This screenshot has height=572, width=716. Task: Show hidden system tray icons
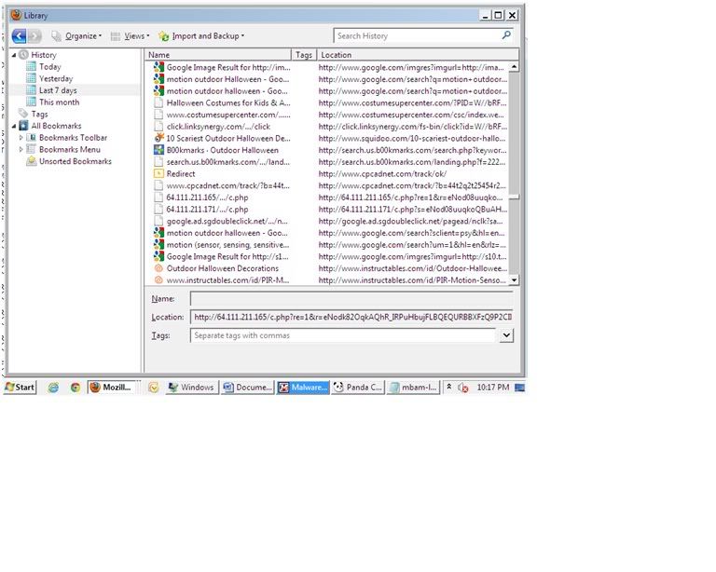click(x=449, y=387)
